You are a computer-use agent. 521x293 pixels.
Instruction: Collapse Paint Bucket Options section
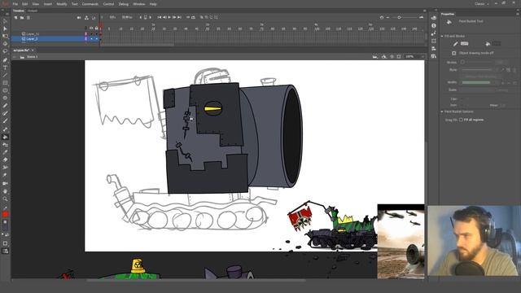pos(442,112)
